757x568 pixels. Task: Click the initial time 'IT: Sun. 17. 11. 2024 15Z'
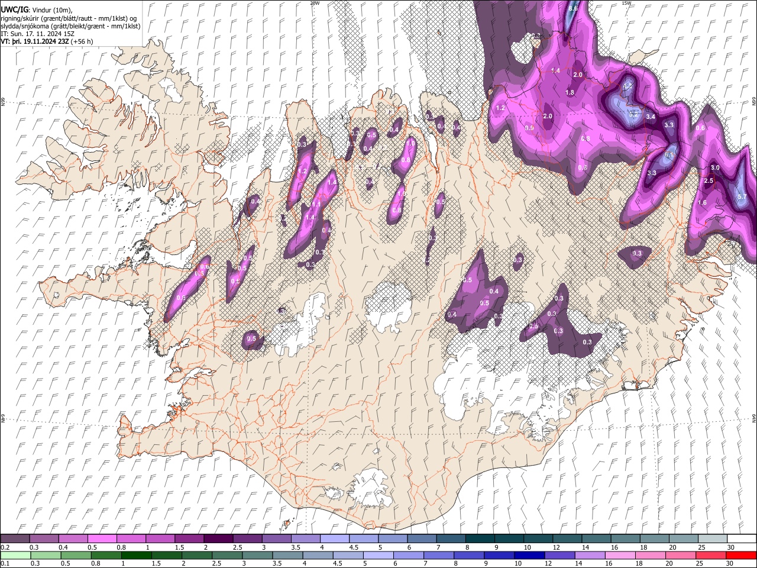(x=37, y=34)
